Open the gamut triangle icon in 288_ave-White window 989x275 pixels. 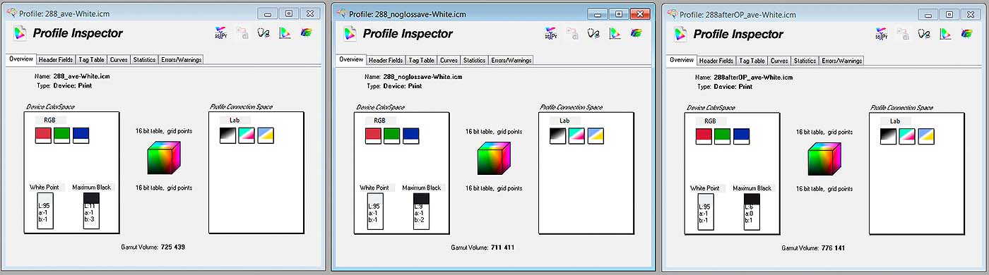pyautogui.click(x=285, y=32)
